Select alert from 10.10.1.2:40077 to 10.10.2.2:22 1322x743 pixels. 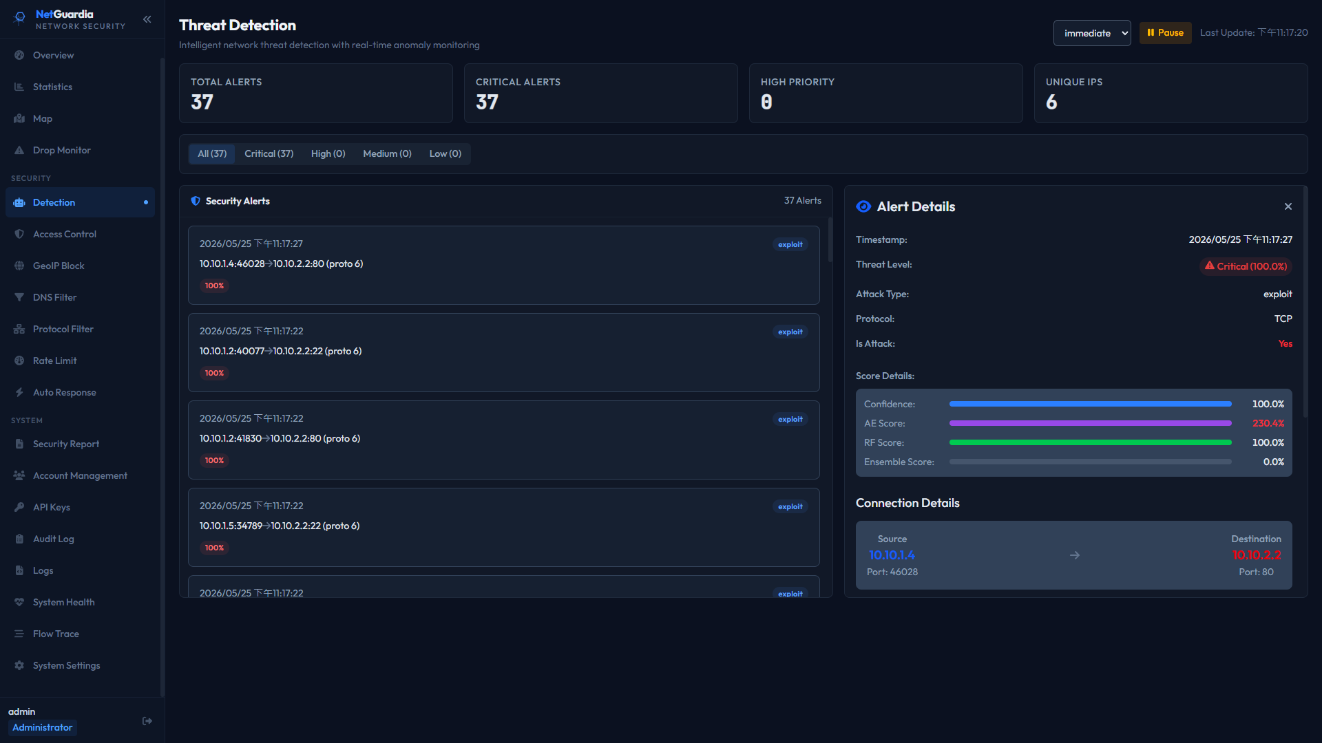point(504,352)
